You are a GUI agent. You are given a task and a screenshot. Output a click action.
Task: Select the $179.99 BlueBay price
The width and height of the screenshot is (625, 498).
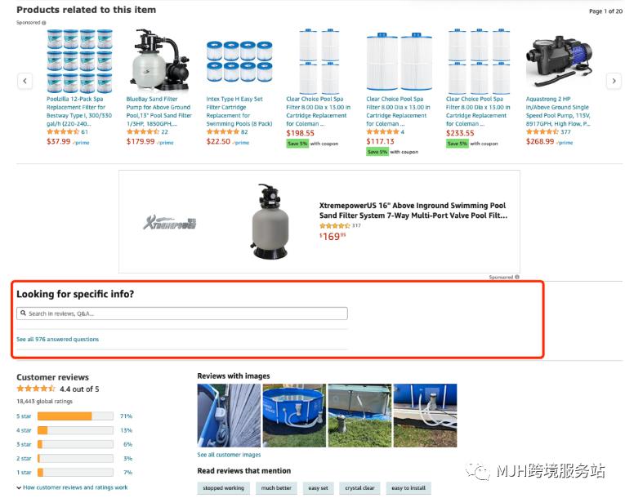pyautogui.click(x=141, y=141)
